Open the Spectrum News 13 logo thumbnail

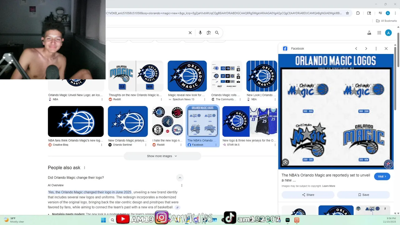pos(187,76)
